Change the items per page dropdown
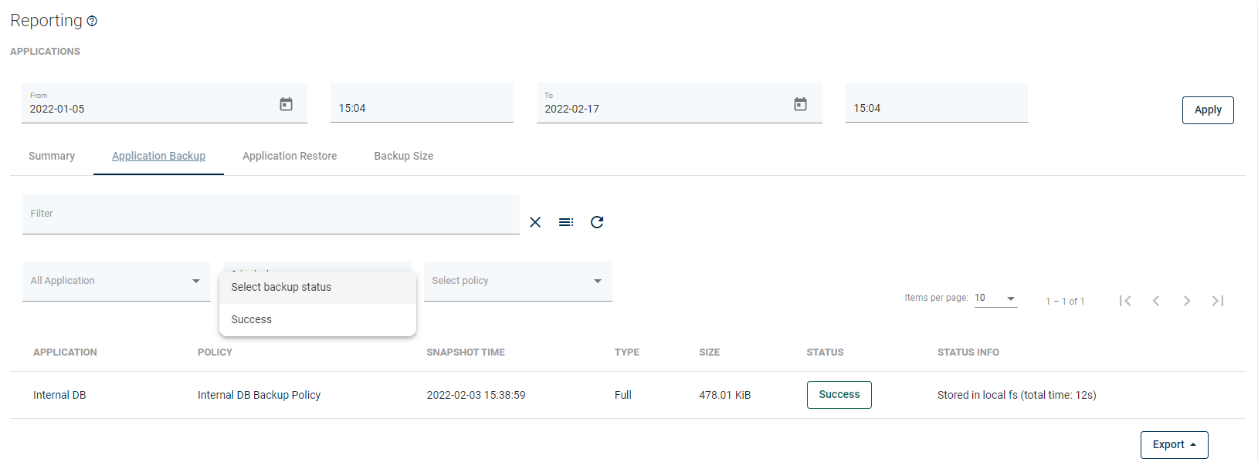 (x=995, y=298)
